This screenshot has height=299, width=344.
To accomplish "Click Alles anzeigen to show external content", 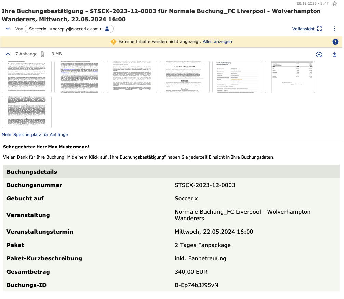I will pyautogui.click(x=217, y=42).
